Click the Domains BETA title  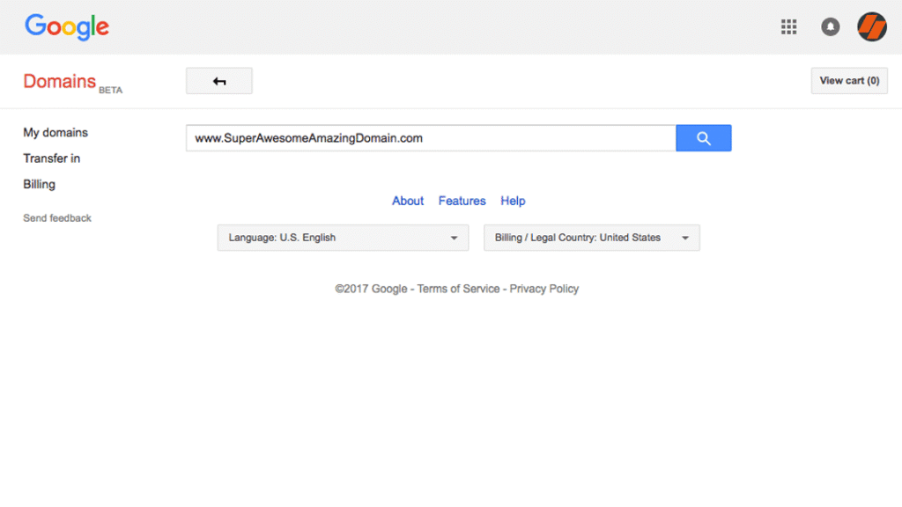(72, 82)
